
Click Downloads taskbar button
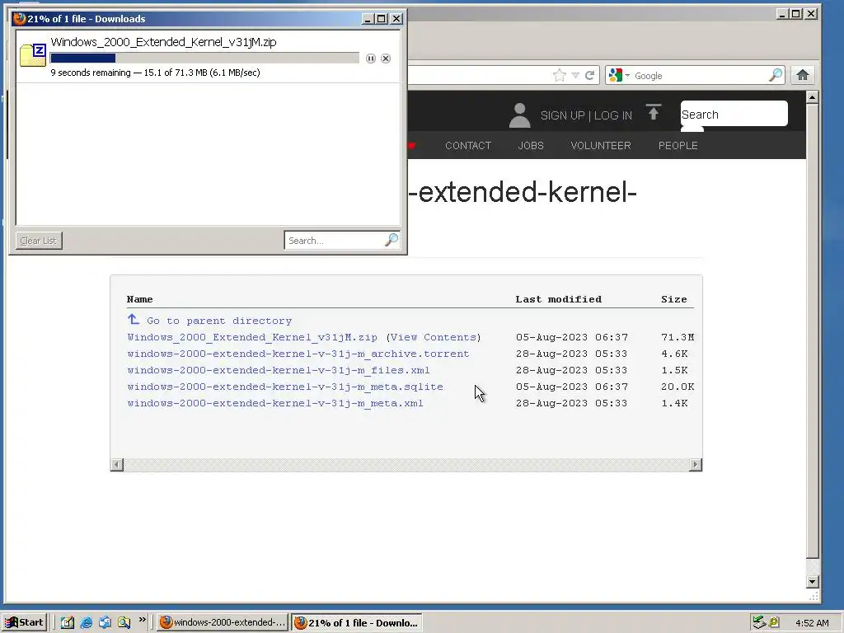[x=357, y=622]
